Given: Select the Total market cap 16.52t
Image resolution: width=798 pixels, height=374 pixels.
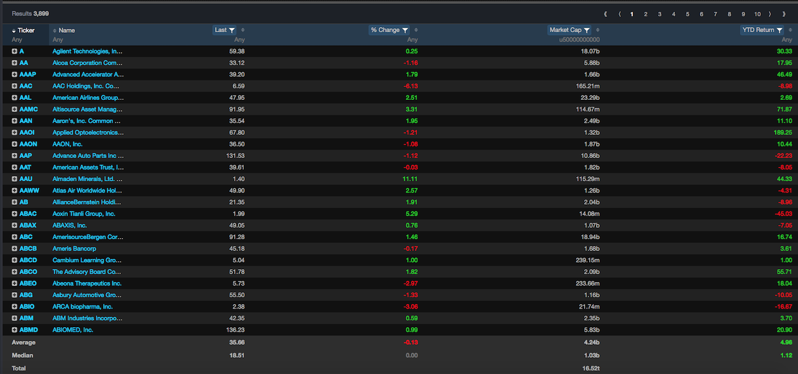Looking at the screenshot, I should pos(591,368).
